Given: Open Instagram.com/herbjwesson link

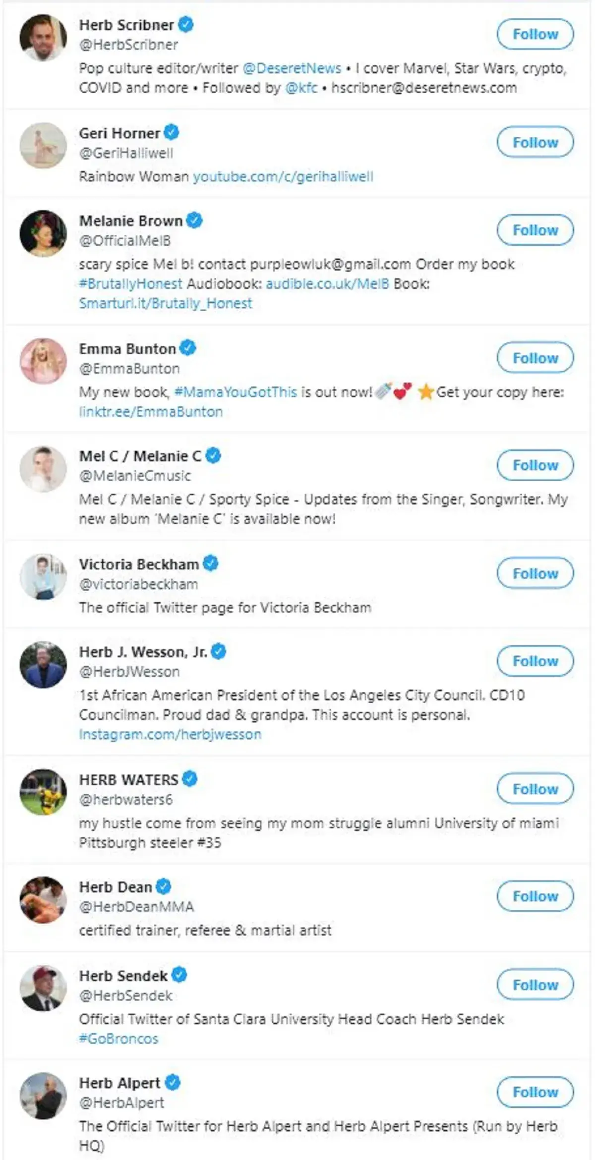Looking at the screenshot, I should pyautogui.click(x=170, y=734).
